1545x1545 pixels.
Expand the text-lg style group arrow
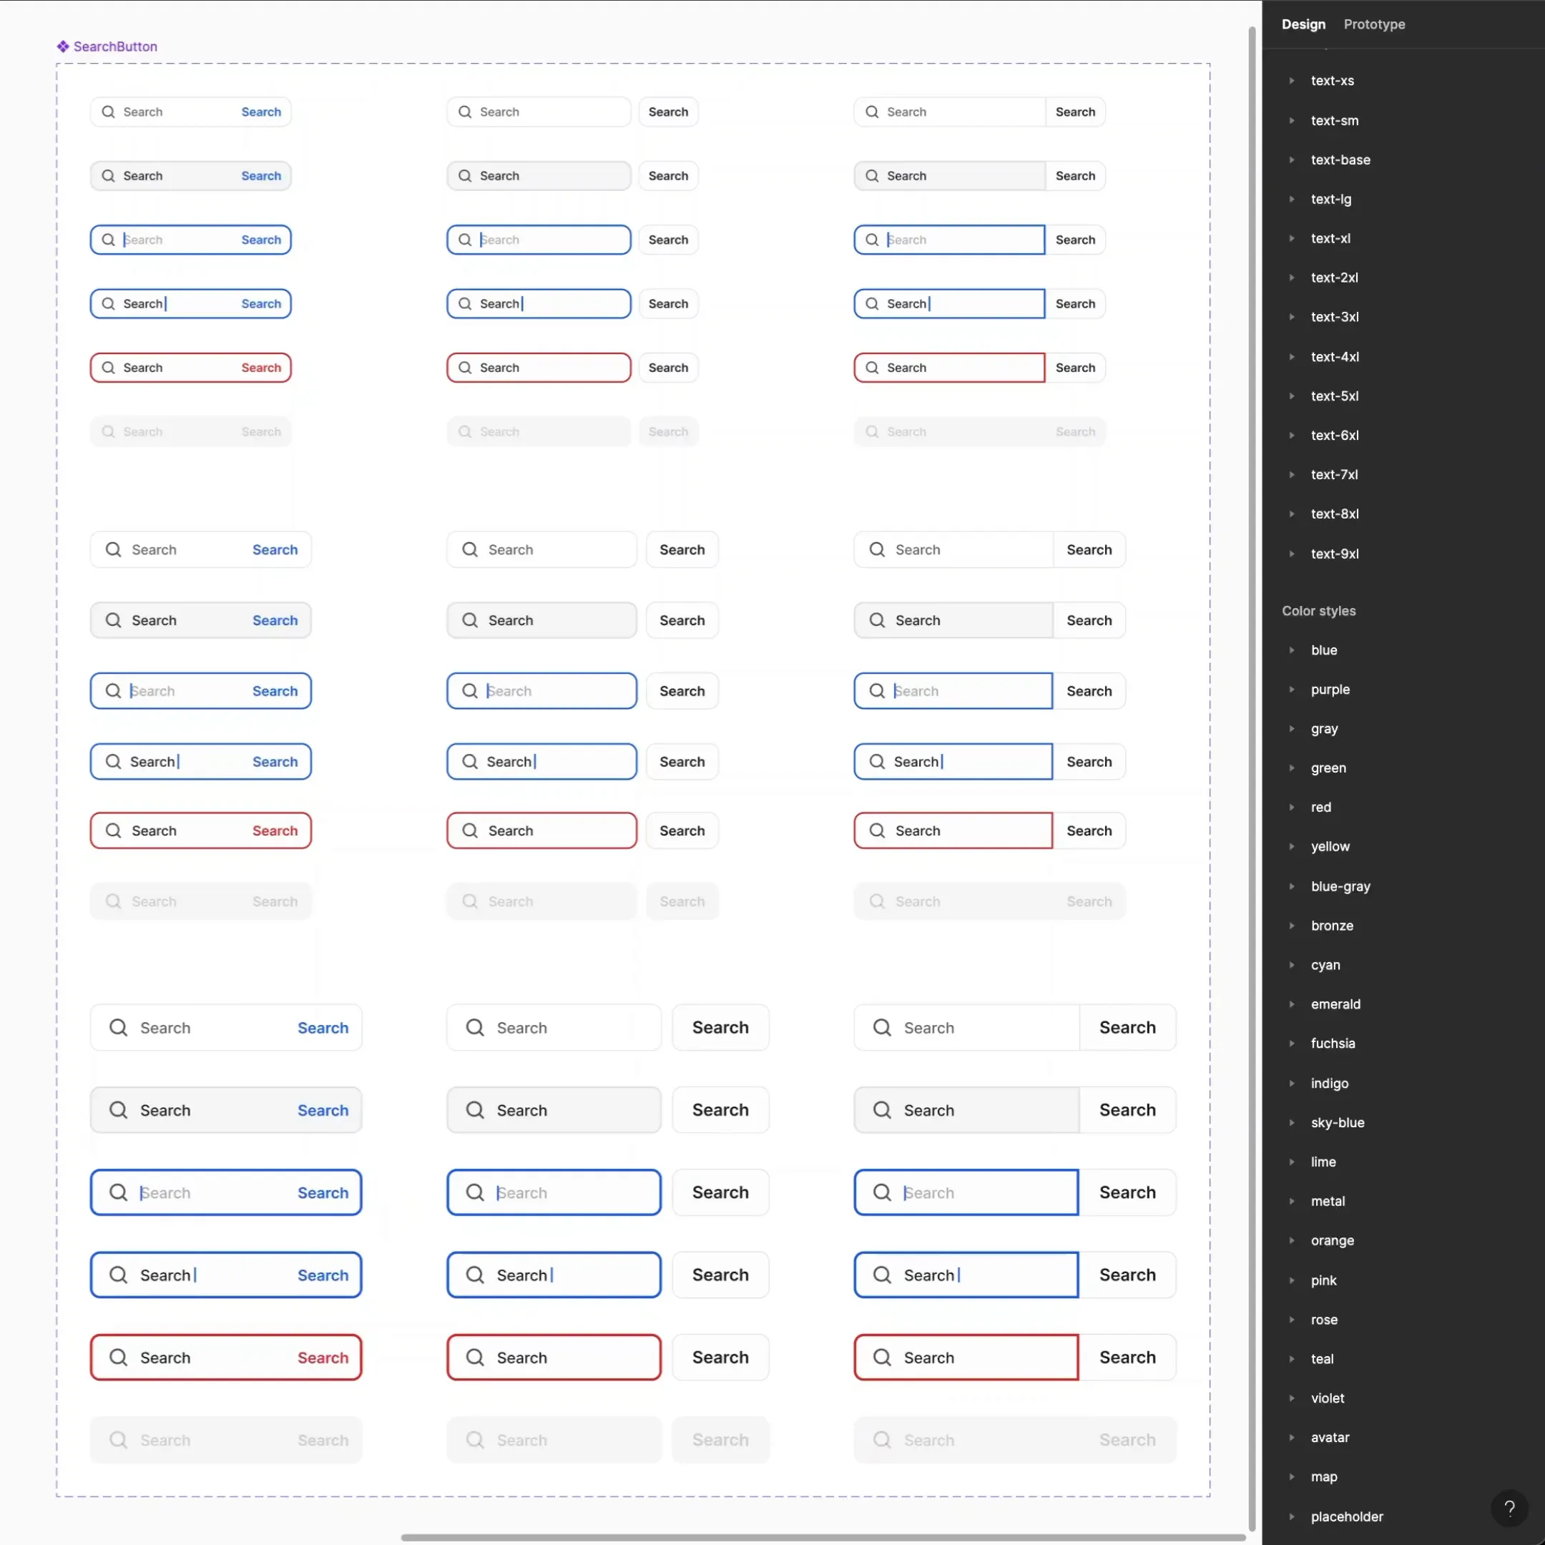coord(1292,199)
